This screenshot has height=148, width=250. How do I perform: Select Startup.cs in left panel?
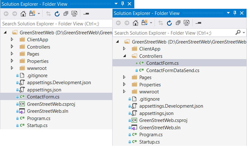point(37,125)
